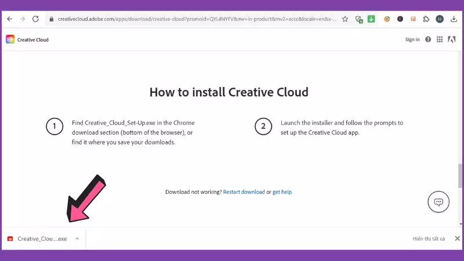464x261 pixels.
Task: Open the help question mark icon
Action: click(x=428, y=39)
